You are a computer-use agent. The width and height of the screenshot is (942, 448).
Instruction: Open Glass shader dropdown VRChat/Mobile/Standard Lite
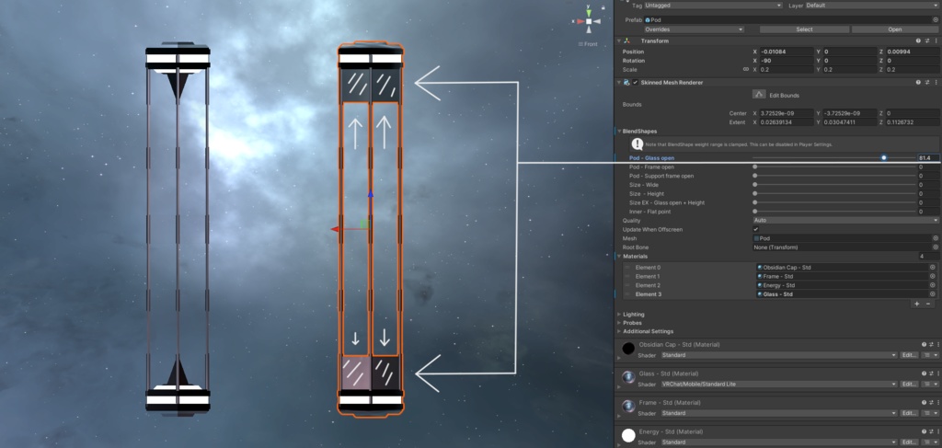point(778,384)
